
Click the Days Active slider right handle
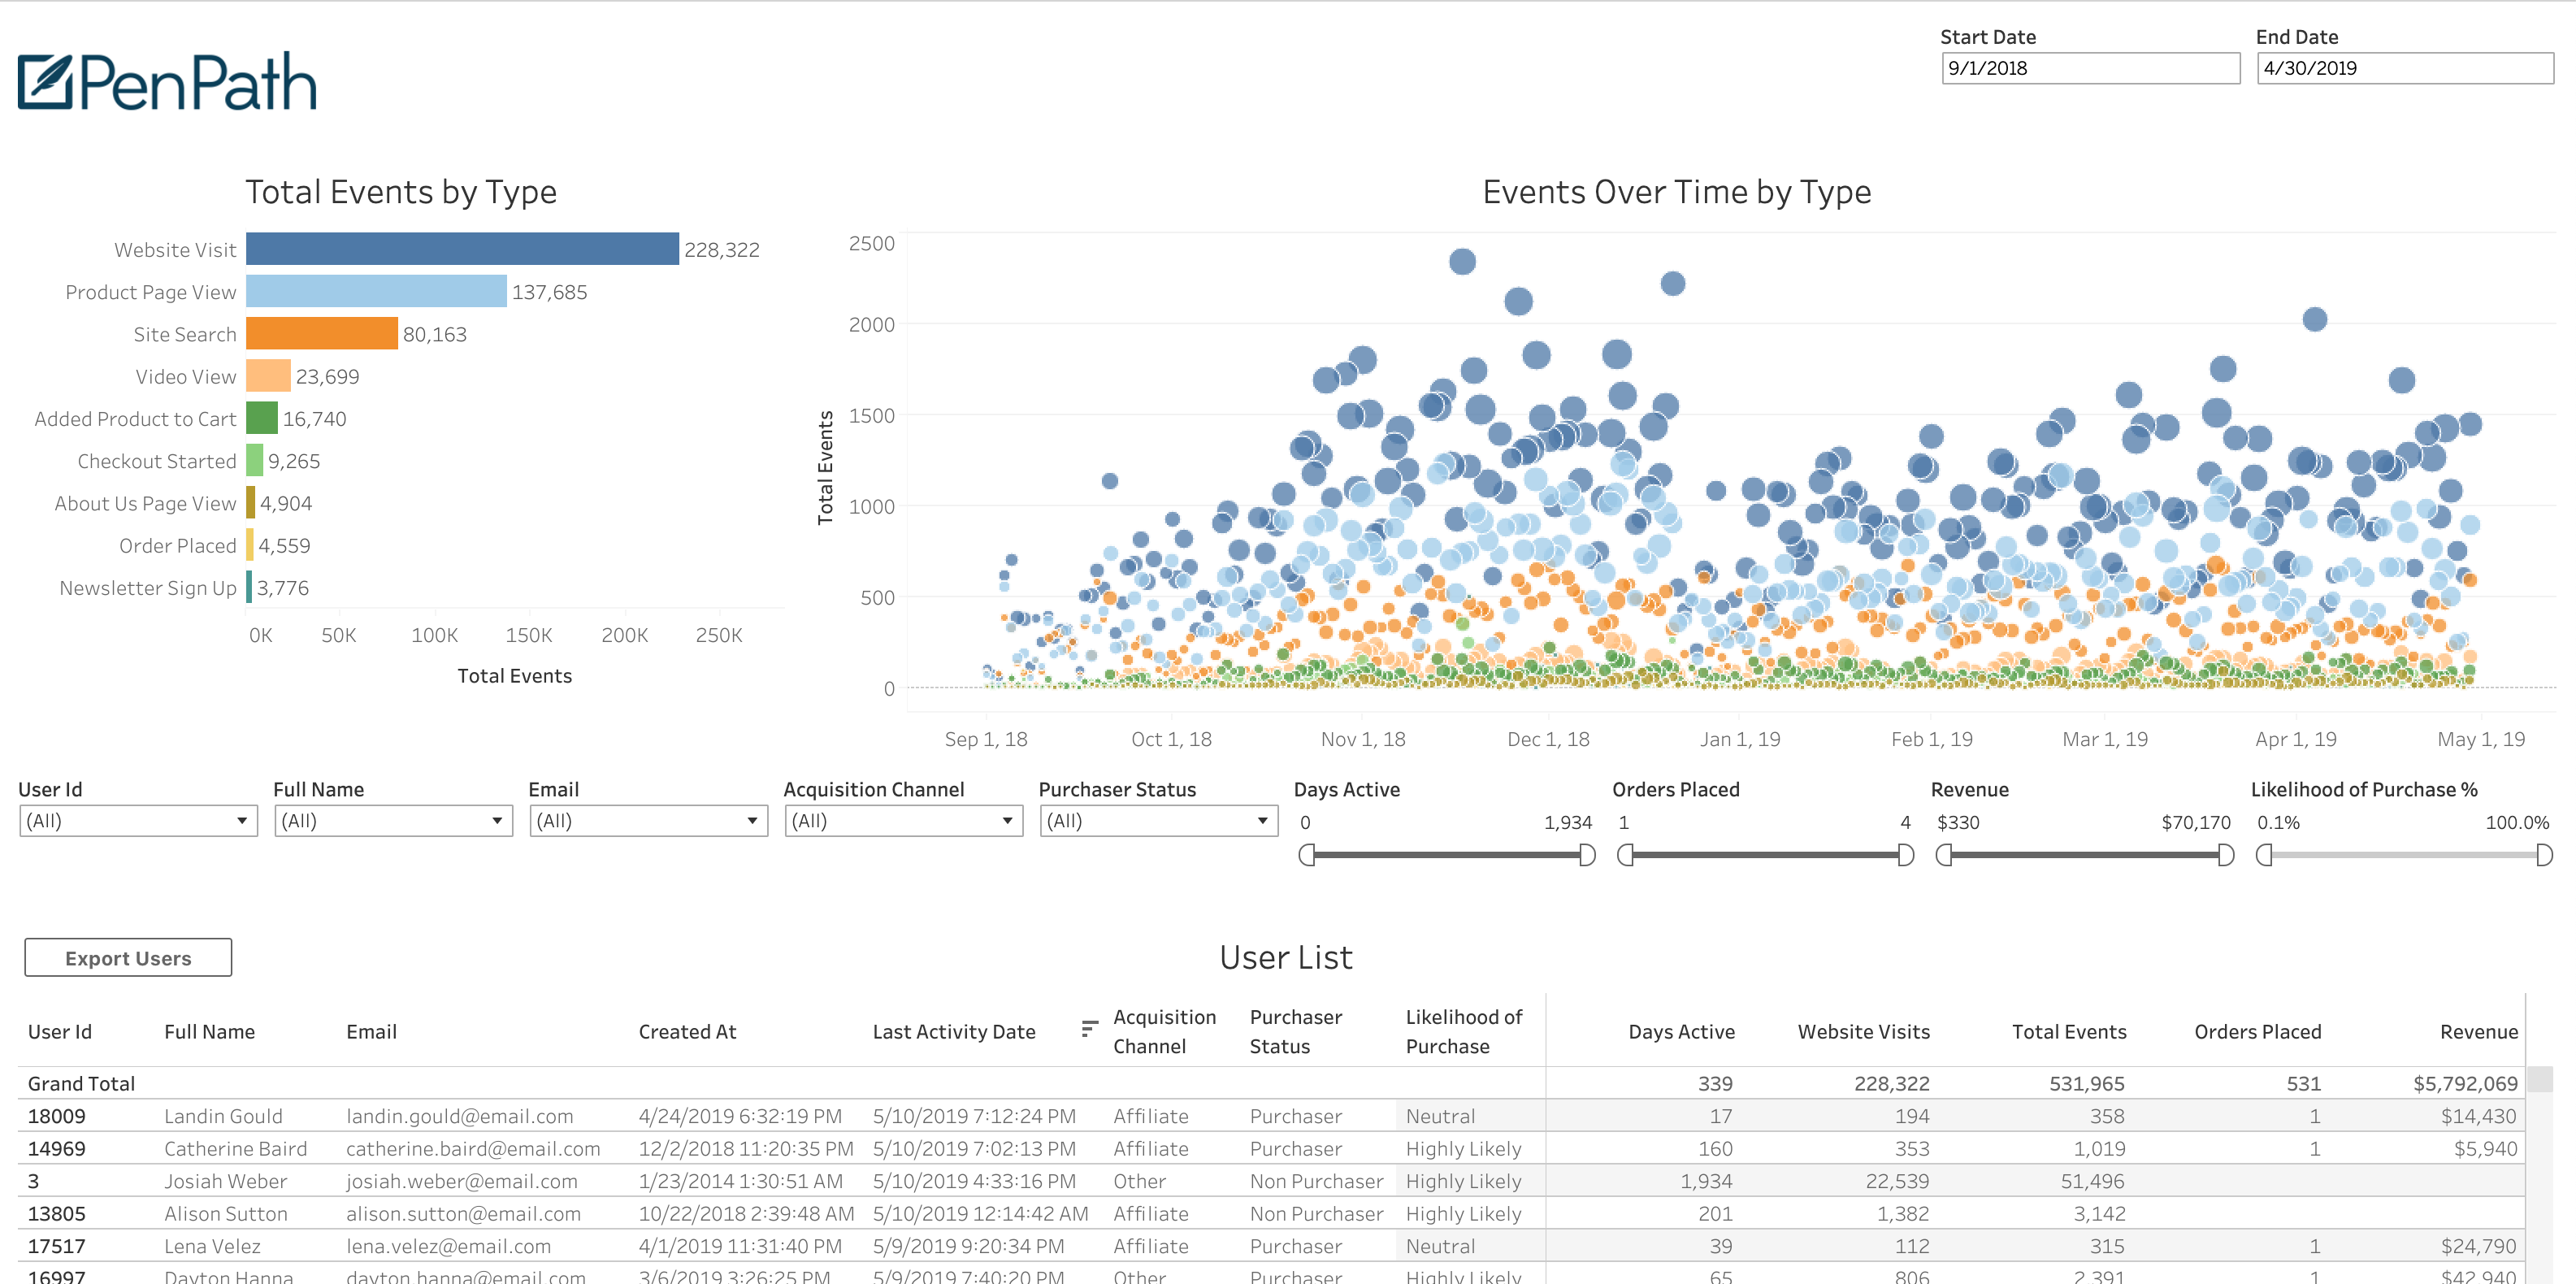(x=1587, y=855)
